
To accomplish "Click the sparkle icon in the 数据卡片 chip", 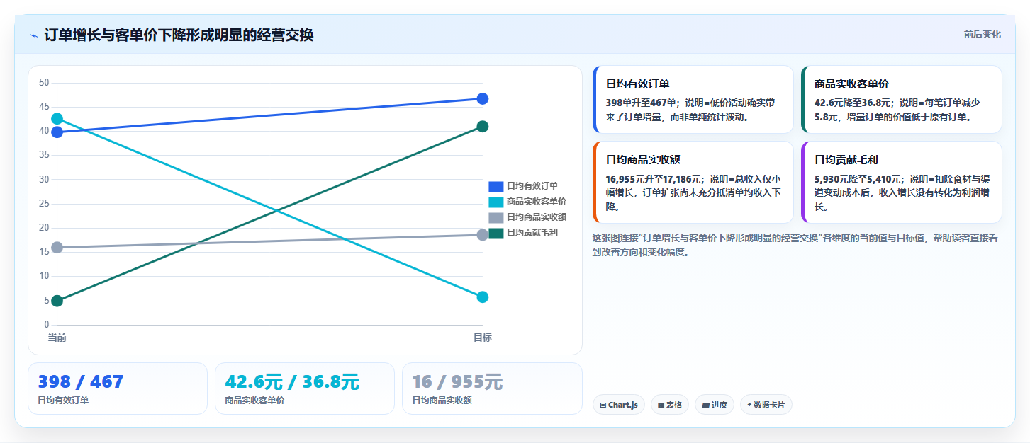I will pyautogui.click(x=749, y=405).
